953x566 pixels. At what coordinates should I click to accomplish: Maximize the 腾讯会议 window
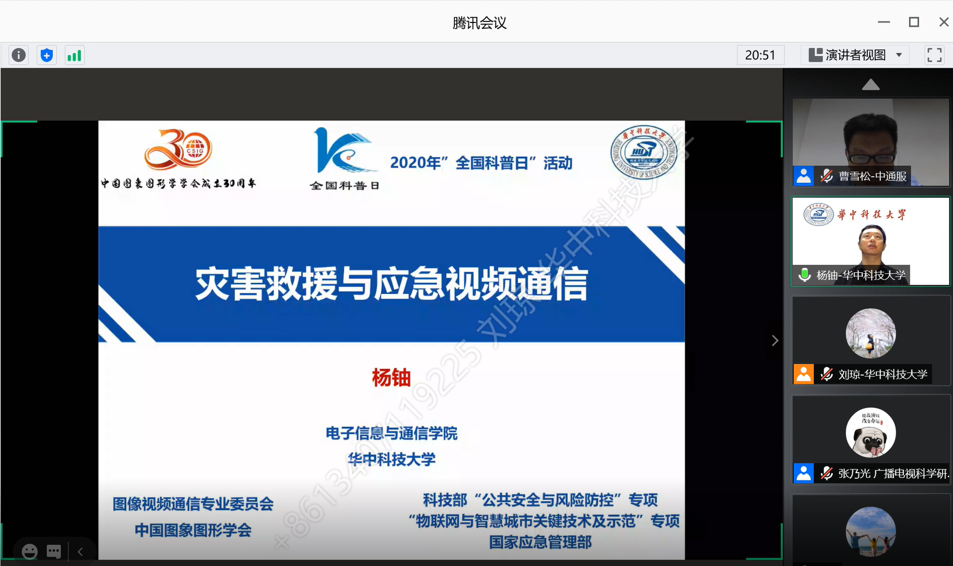[x=914, y=22]
